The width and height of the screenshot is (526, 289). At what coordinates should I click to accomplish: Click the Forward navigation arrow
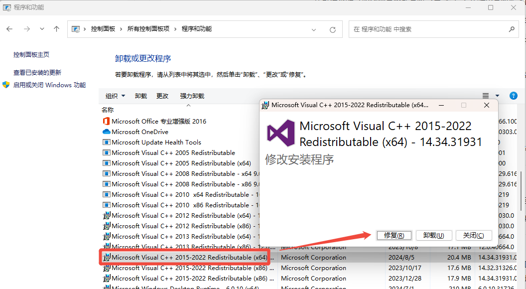pos(27,29)
